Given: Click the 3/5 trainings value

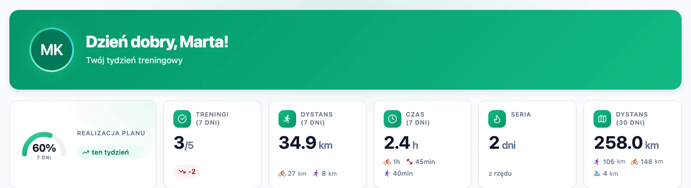Looking at the screenshot, I should pos(184,143).
